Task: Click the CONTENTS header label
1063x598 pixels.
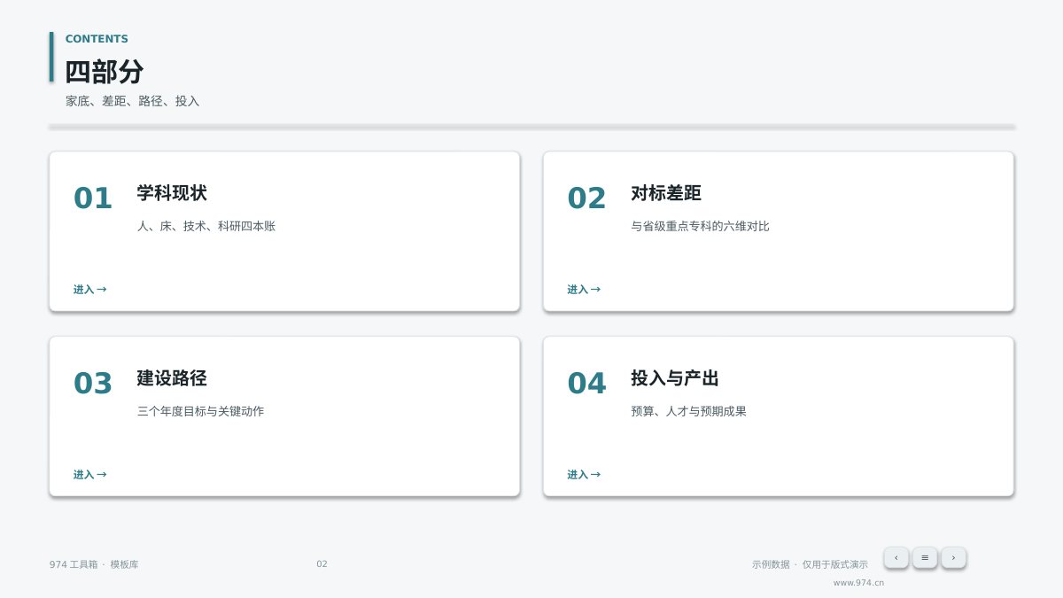Action: [97, 39]
